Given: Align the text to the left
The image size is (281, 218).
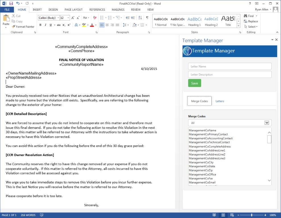Looking at the screenshot, I should pos(102,25).
